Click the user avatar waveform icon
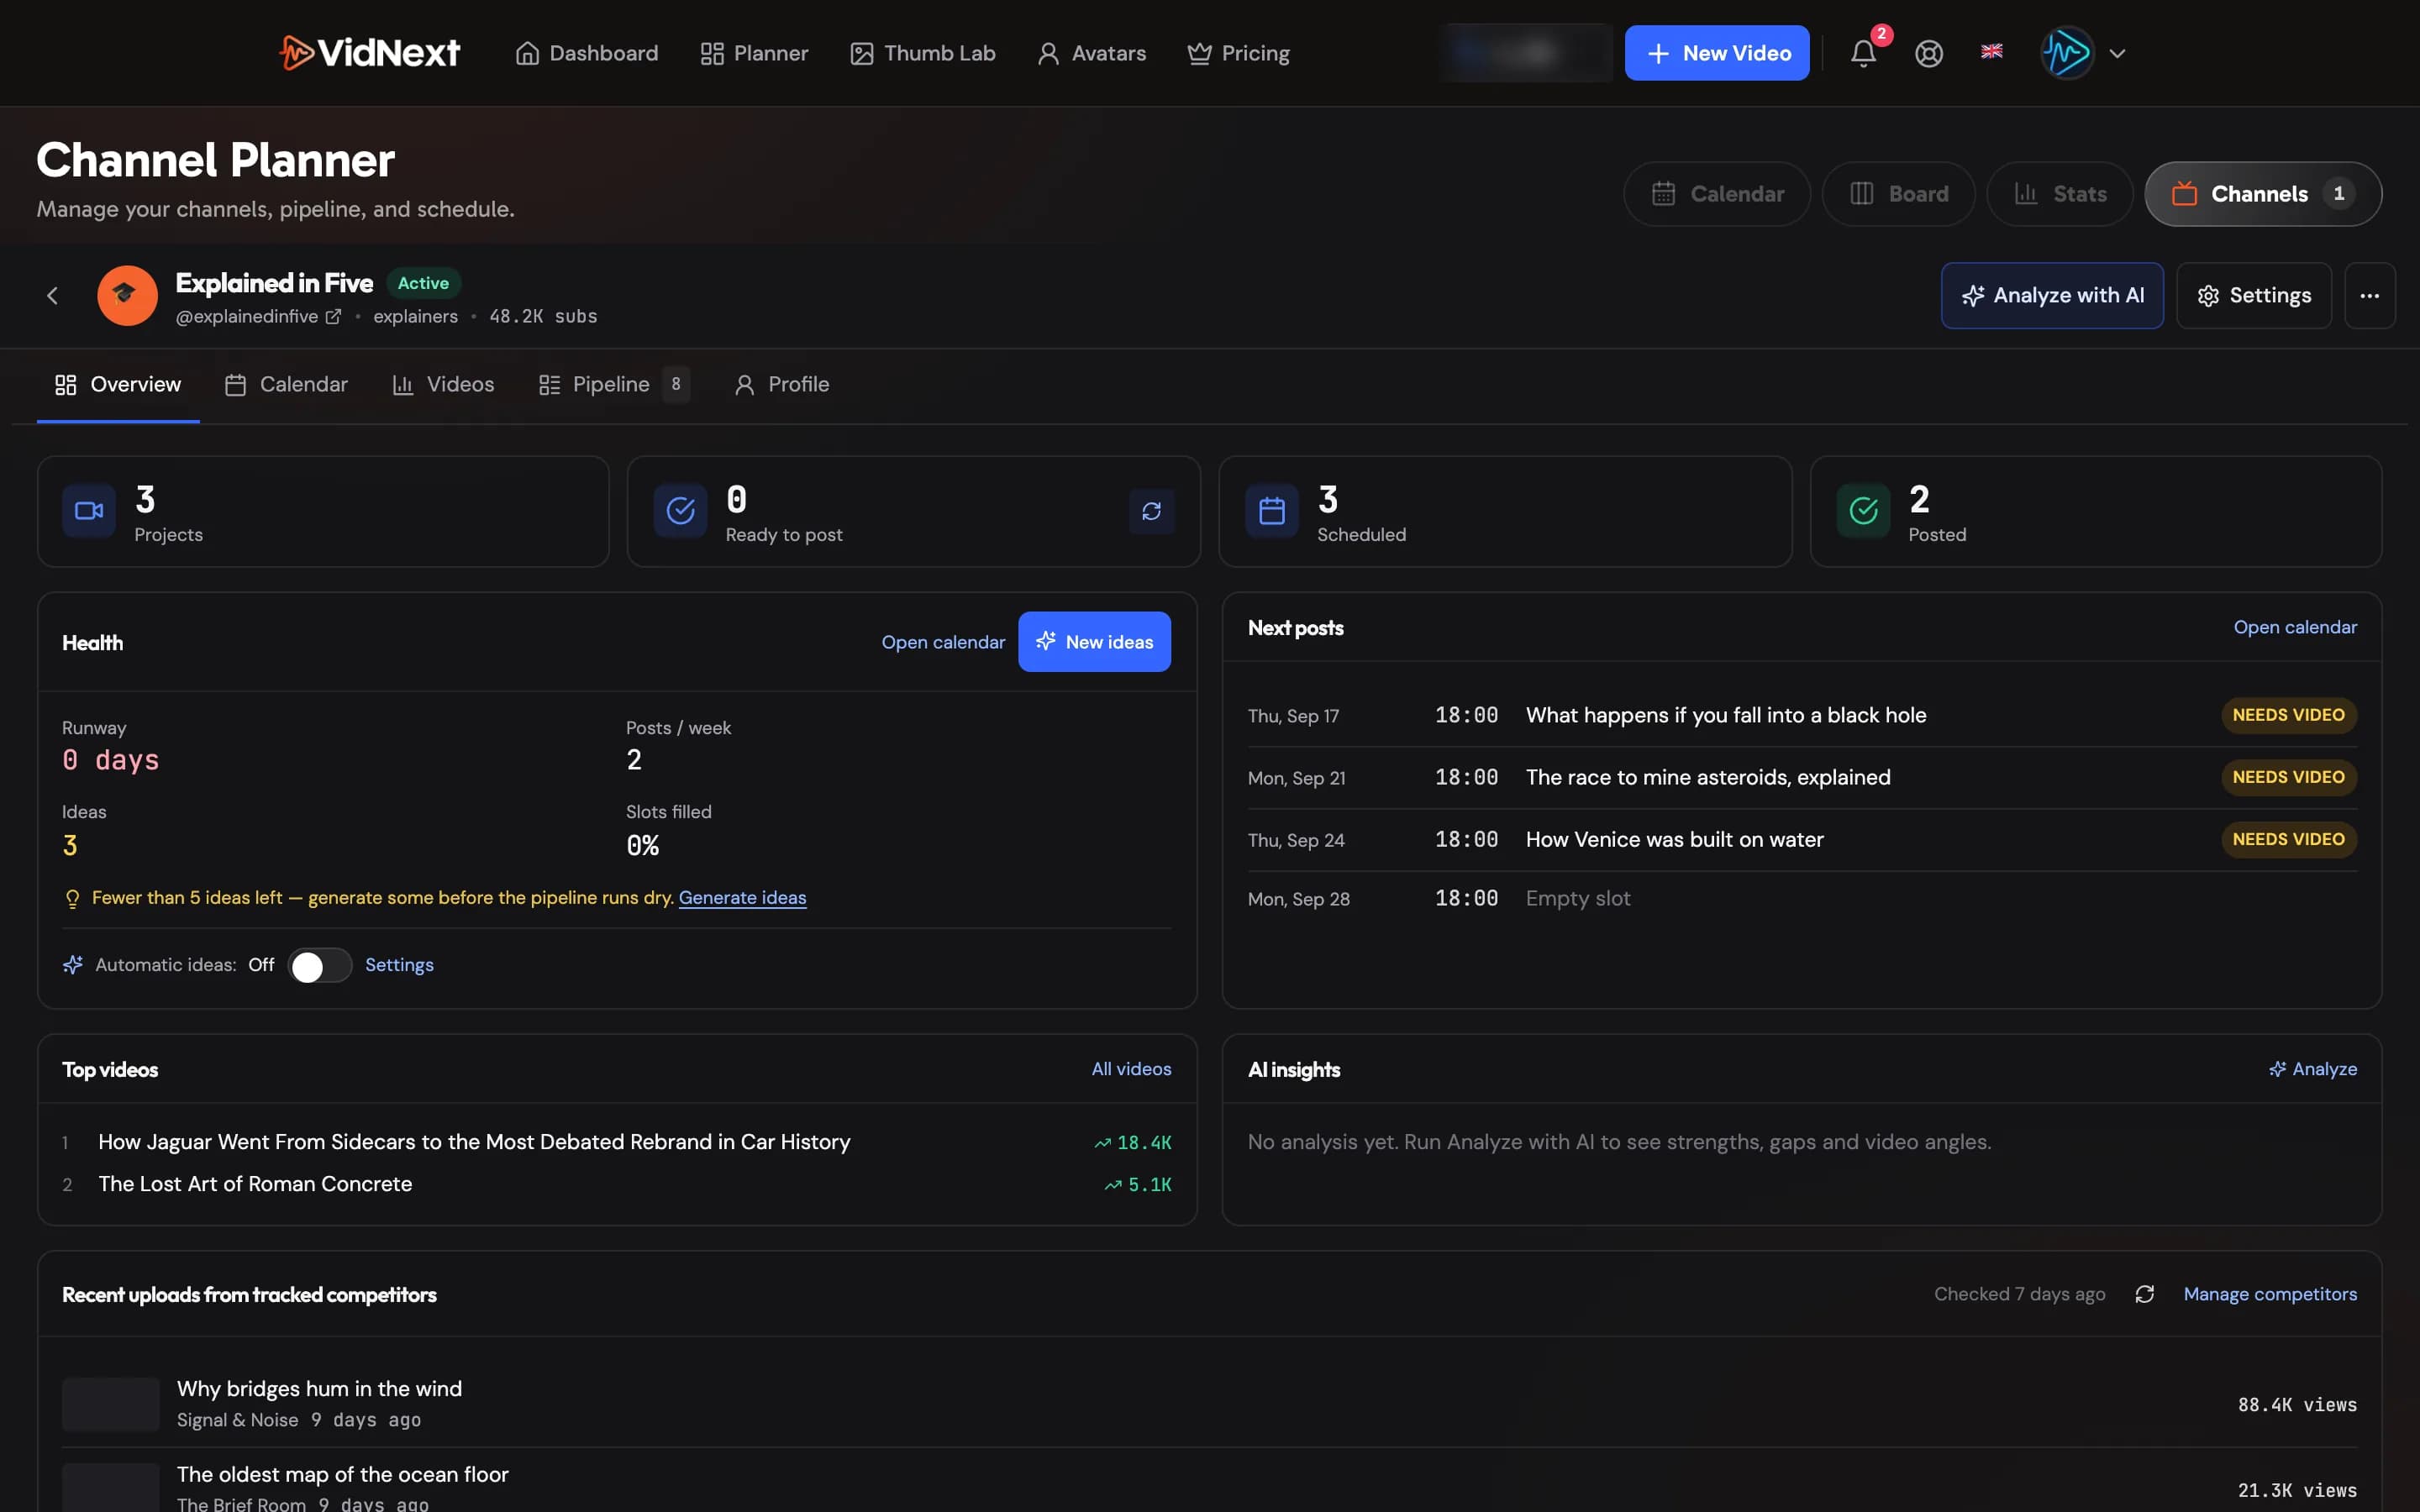The height and width of the screenshot is (1512, 2420). tap(2067, 53)
